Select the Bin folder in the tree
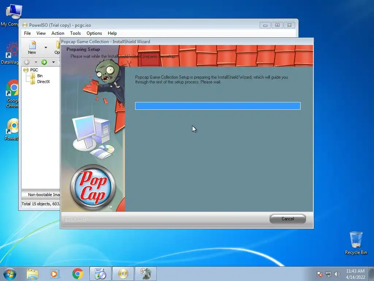Screen dimensions: 374x281 (x=40, y=76)
